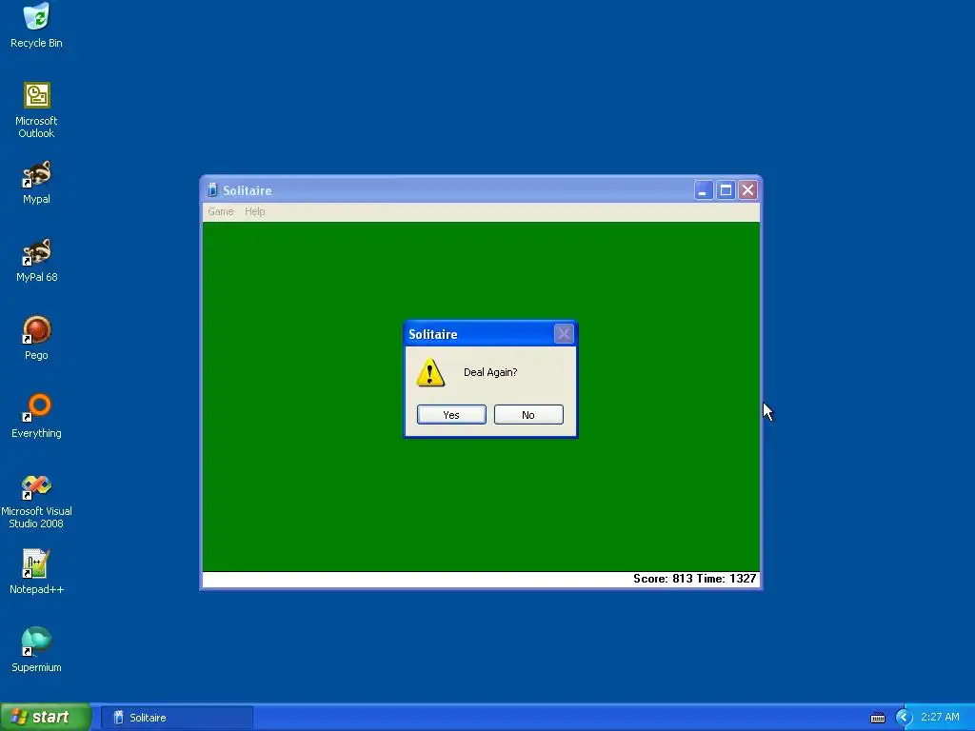
Task: Open the Help menu in Solitaire
Action: [x=255, y=211]
